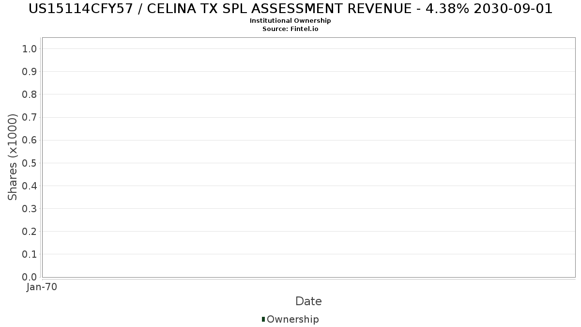
Task: Select the 0.2 y-axis tick label
Action: [30, 232]
